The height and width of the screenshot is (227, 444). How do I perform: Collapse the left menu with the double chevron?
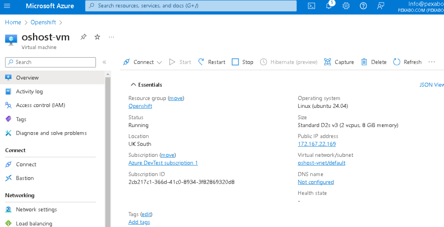(104, 62)
